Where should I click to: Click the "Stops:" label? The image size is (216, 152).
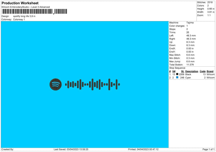tap(172, 29)
